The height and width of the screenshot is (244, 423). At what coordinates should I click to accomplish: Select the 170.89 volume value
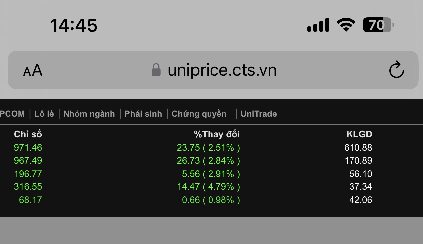(358, 161)
